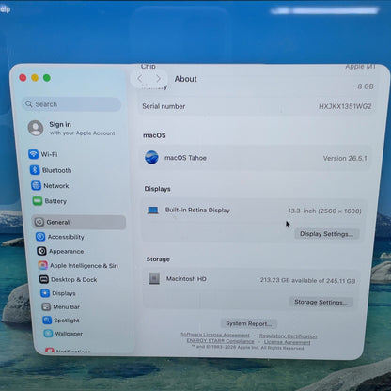Select the Accessibility label

pyautogui.click(x=66, y=237)
